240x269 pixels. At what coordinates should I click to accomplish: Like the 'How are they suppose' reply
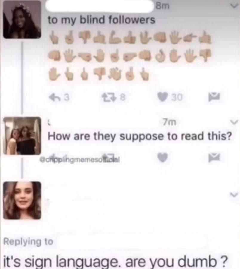pyautogui.click(x=162, y=157)
